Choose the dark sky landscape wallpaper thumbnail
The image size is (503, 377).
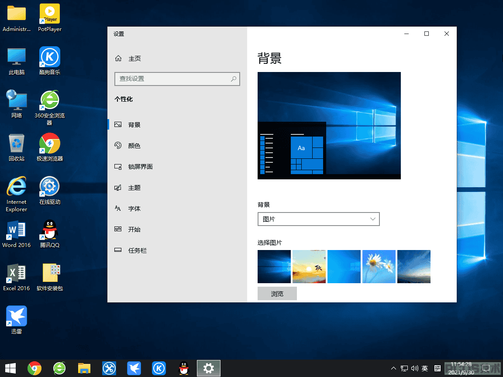[414, 267]
